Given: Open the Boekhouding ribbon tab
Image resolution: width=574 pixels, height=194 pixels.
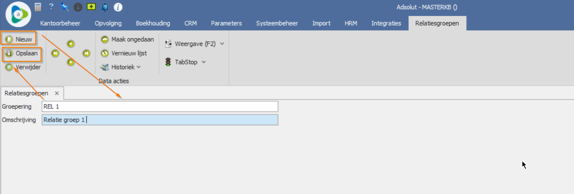Looking at the screenshot, I should click(x=153, y=23).
